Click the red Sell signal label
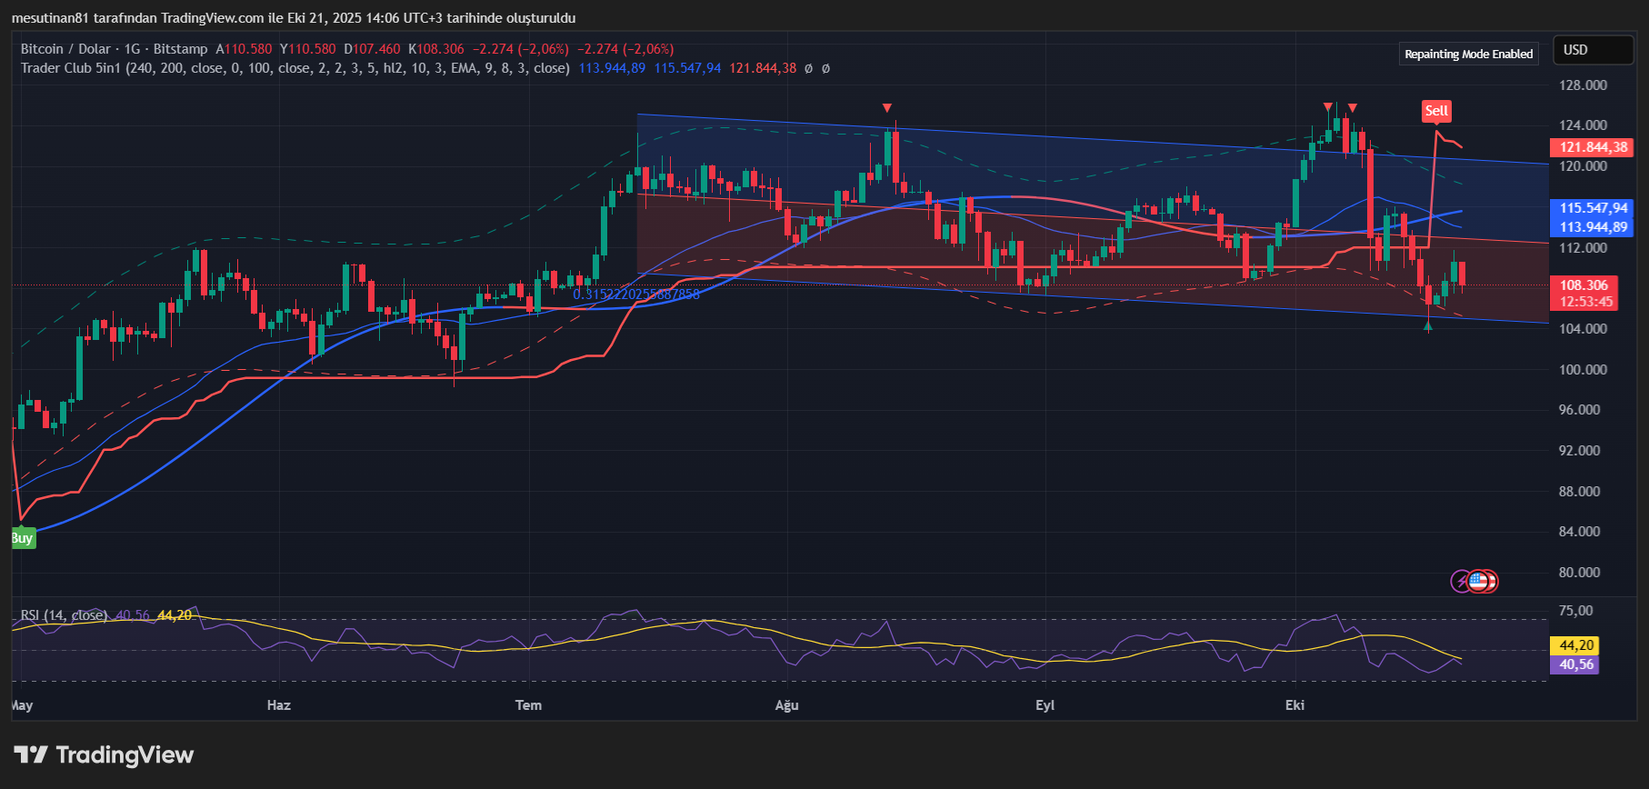Viewport: 1649px width, 789px height. click(1436, 111)
